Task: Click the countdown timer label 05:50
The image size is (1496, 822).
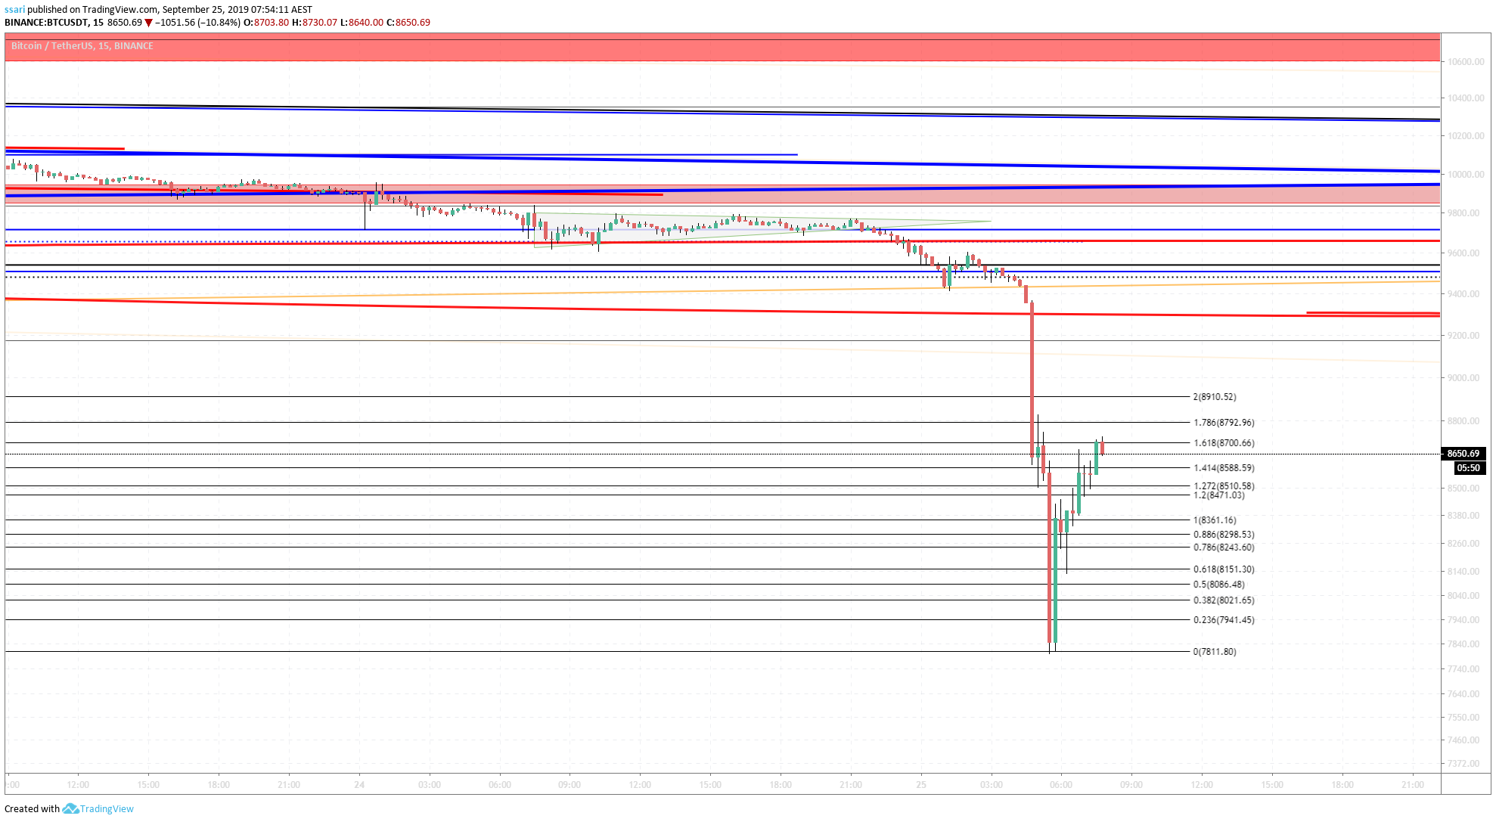Action: [1468, 468]
